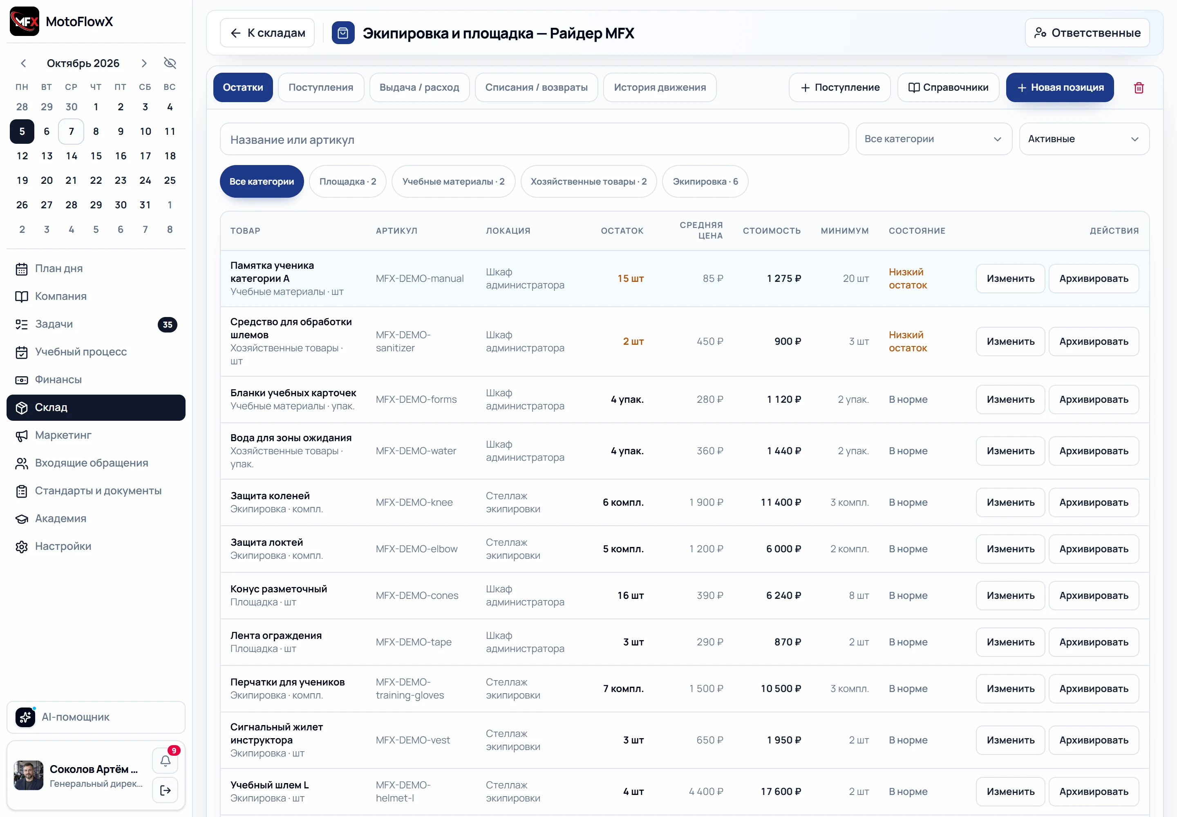Click the logout icon near the profile

[x=166, y=790]
